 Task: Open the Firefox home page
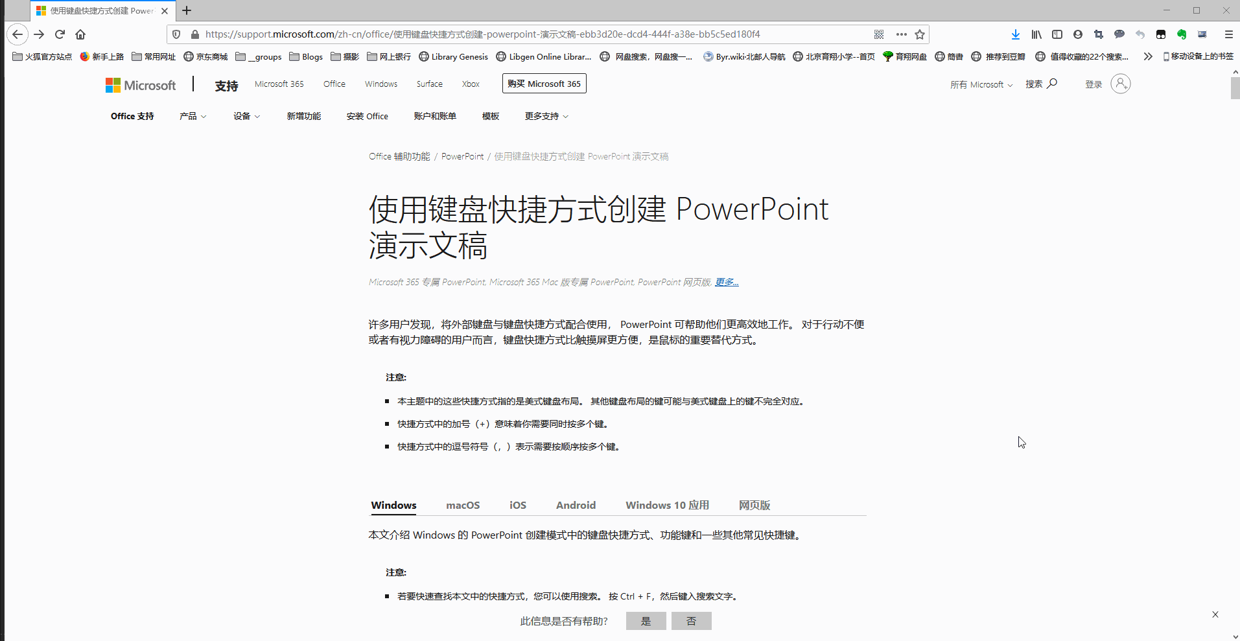coord(80,34)
